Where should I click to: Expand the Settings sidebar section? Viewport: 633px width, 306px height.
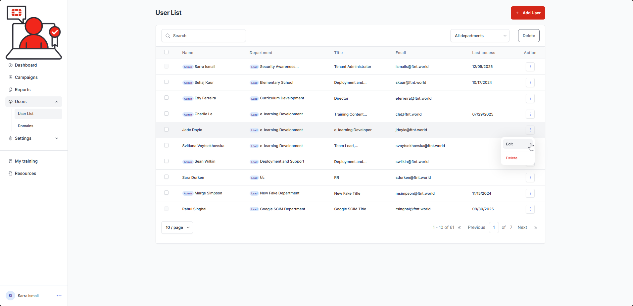(x=34, y=138)
